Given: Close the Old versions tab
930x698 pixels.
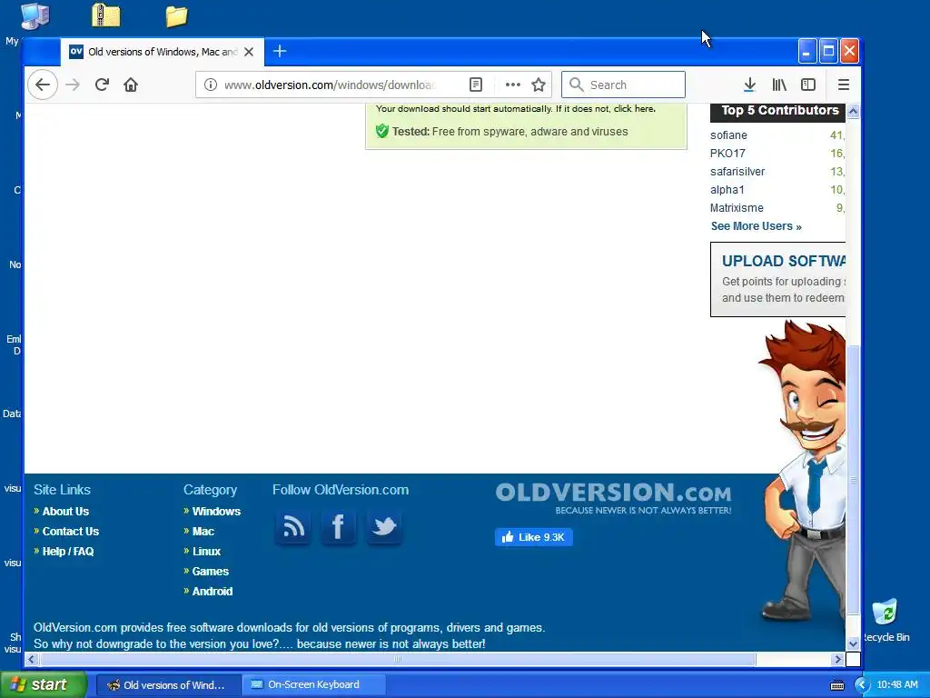Looking at the screenshot, I should (249, 52).
